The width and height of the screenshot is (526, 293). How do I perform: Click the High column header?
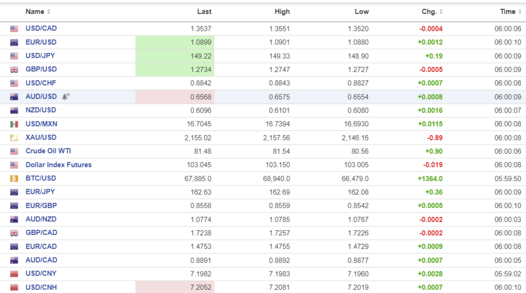(282, 11)
